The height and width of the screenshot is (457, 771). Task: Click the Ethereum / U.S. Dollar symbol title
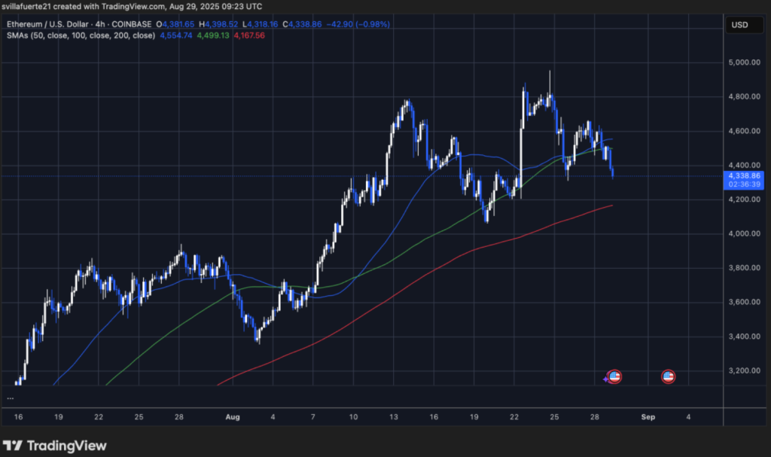click(45, 24)
